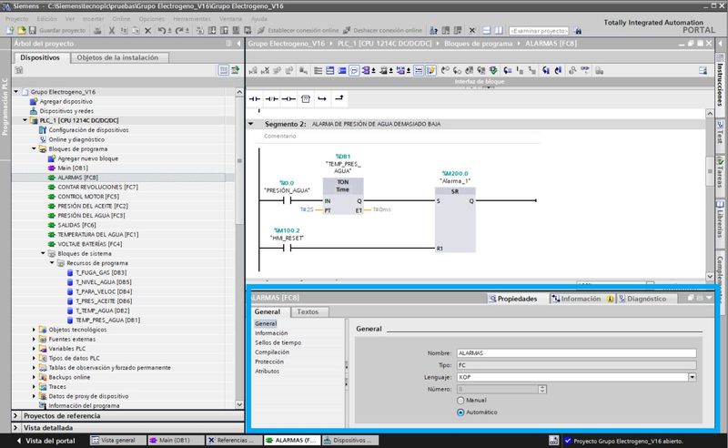Click the copy icon in main toolbar
The height and width of the screenshot is (448, 728).
[x=124, y=31]
